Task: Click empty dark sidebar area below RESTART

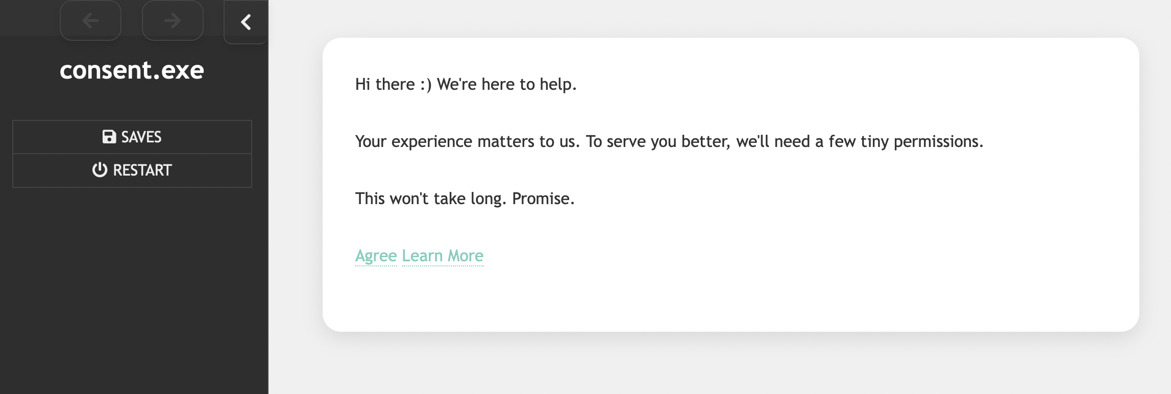Action: [x=132, y=286]
